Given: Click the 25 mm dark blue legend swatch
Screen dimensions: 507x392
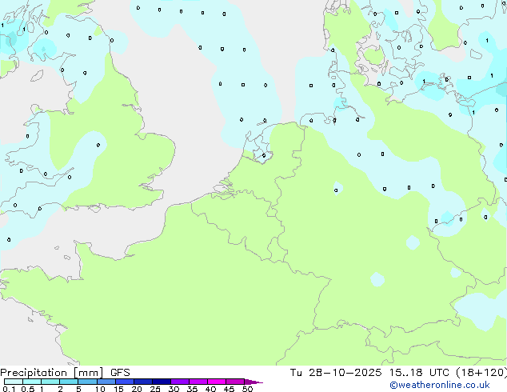Looking at the screenshot, I should point(161,382).
